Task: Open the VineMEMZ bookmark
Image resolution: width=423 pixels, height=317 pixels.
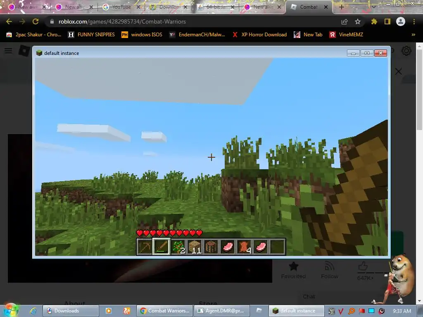Action: click(x=347, y=35)
